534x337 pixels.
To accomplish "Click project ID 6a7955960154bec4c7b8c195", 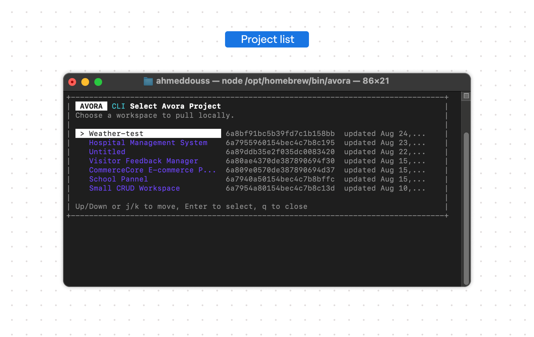I will click(280, 143).
